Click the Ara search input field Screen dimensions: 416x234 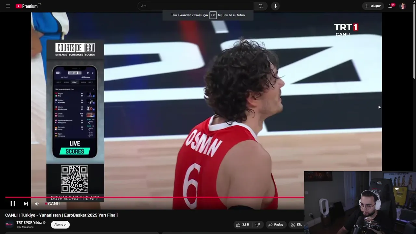[196, 6]
